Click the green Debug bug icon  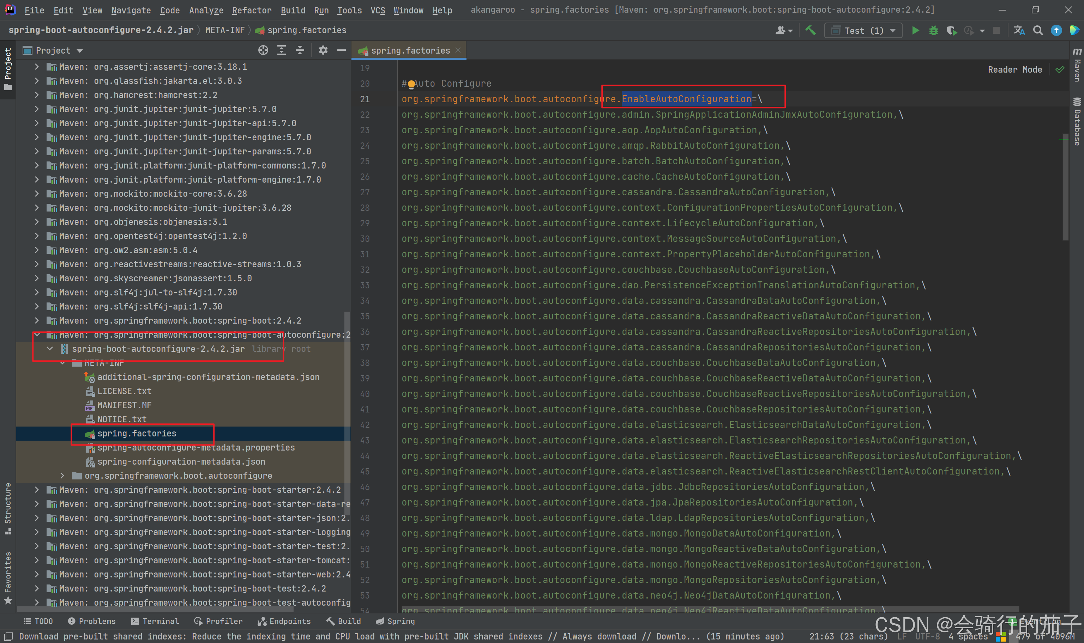click(933, 30)
